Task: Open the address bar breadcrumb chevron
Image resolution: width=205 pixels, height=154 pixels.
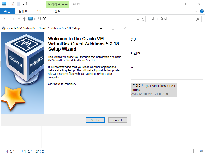Action: (35, 19)
